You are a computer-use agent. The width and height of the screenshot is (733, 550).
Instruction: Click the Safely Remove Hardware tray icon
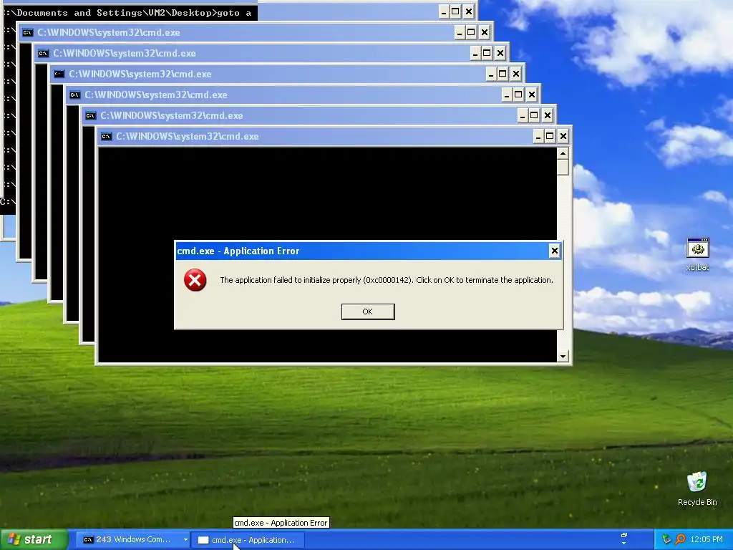(666, 540)
